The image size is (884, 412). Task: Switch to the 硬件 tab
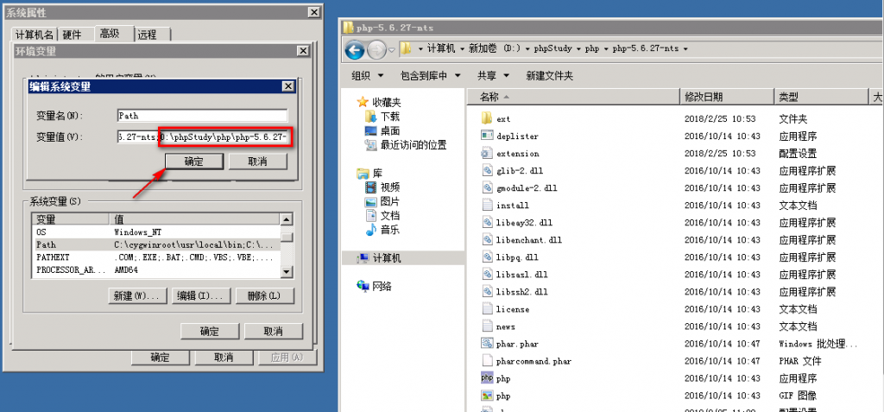(x=73, y=35)
